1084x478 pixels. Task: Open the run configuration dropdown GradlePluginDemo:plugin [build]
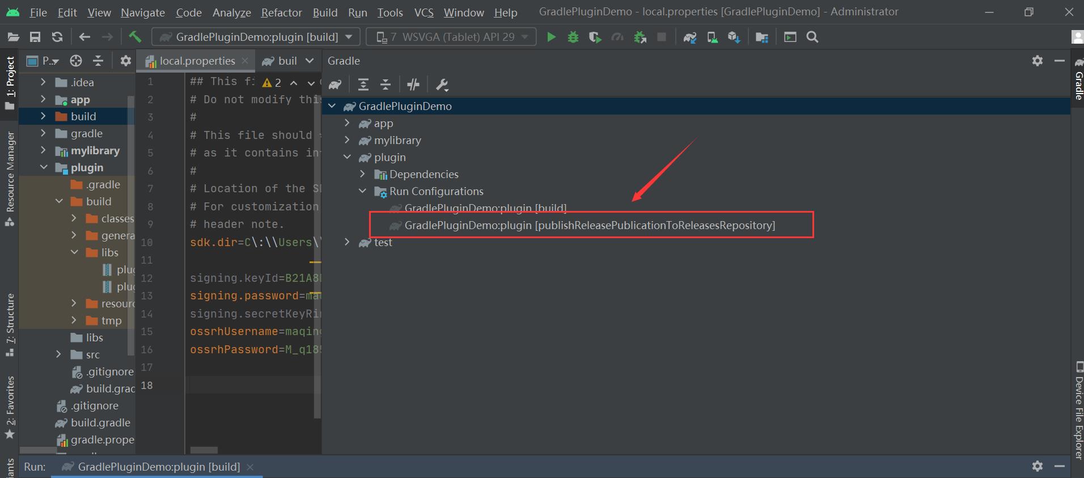point(256,37)
